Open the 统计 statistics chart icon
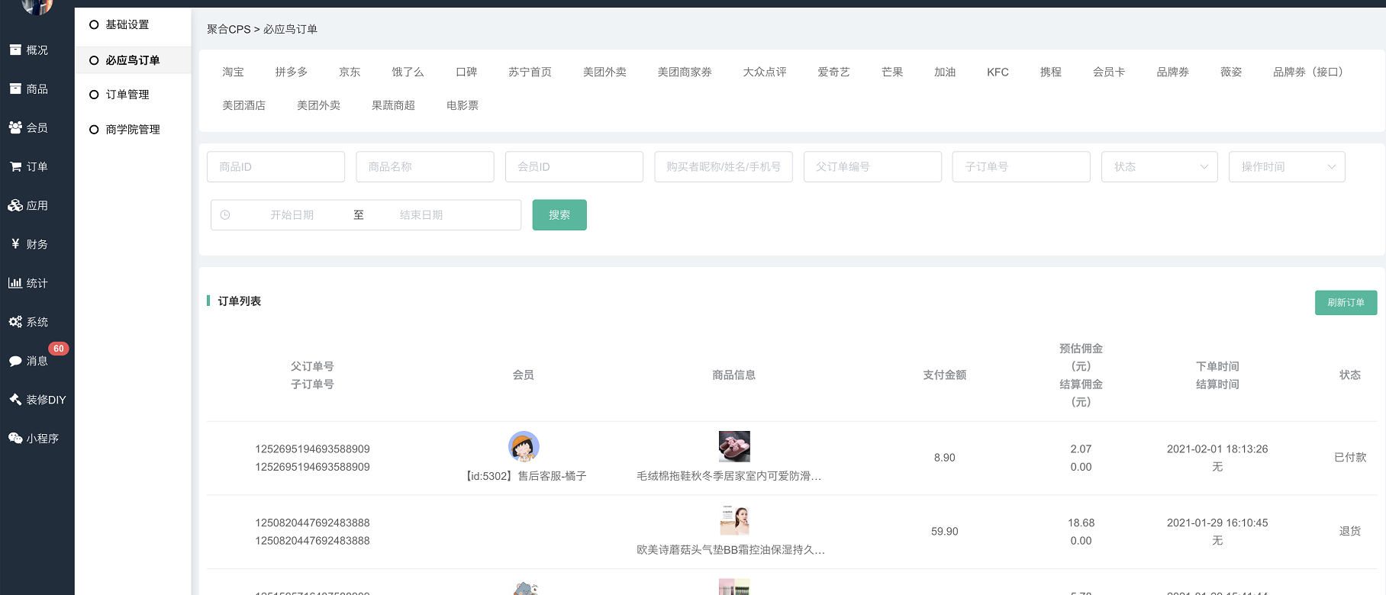The width and height of the screenshot is (1386, 595). (15, 283)
